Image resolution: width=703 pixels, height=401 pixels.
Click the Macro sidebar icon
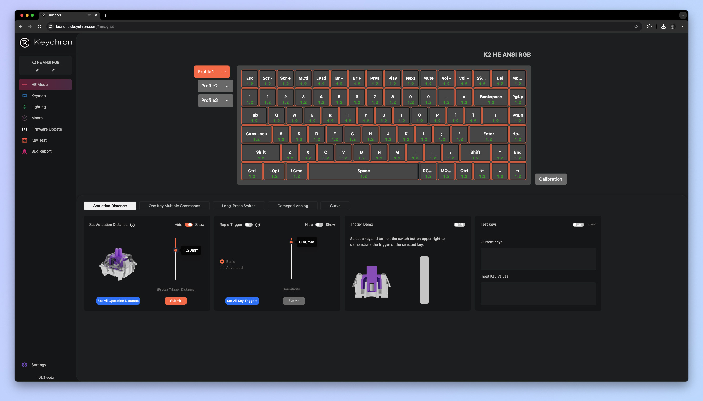pos(24,118)
